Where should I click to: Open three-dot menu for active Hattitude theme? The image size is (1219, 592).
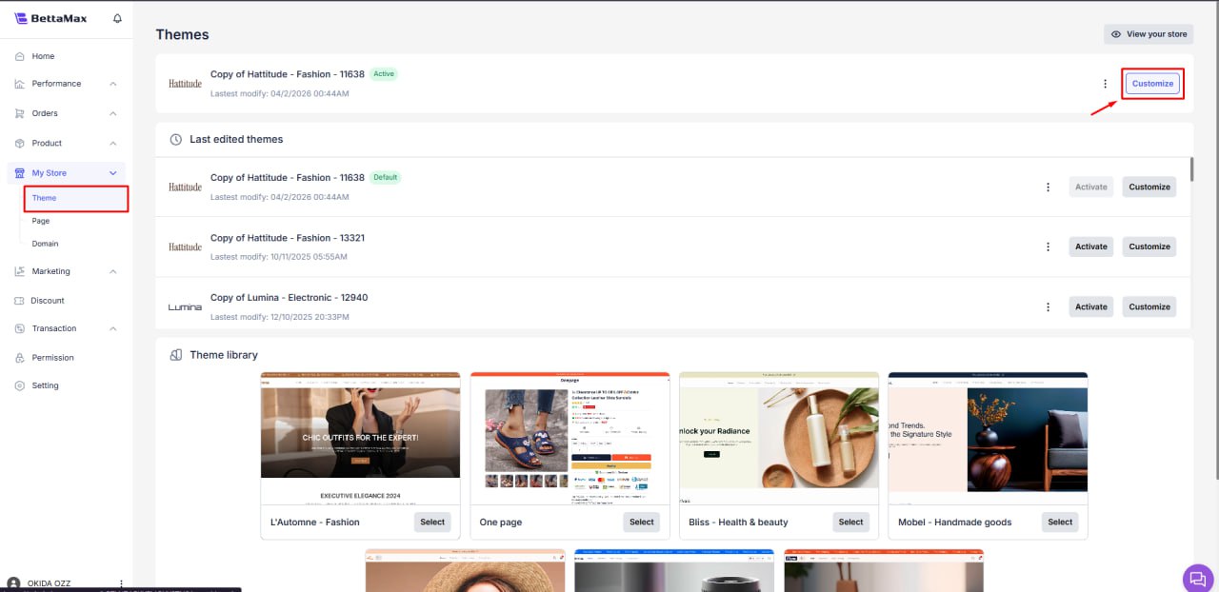click(x=1105, y=84)
